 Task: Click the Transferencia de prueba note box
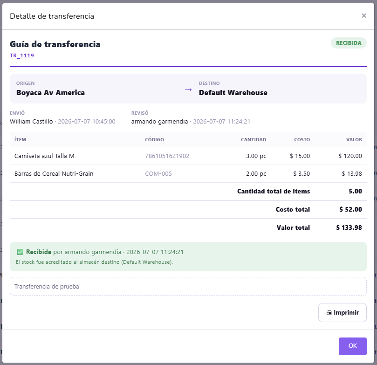pos(188,286)
